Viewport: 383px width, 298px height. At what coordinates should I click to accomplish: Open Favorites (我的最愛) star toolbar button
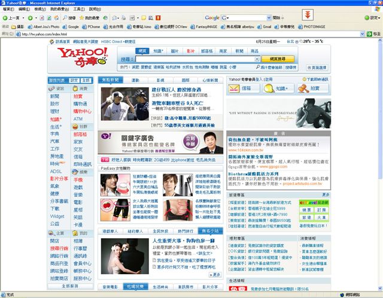pyautogui.click(x=89, y=18)
